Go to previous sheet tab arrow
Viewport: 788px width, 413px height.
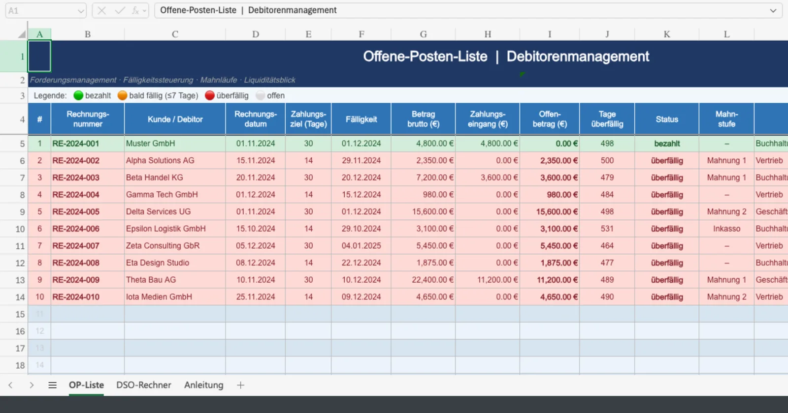pos(10,385)
